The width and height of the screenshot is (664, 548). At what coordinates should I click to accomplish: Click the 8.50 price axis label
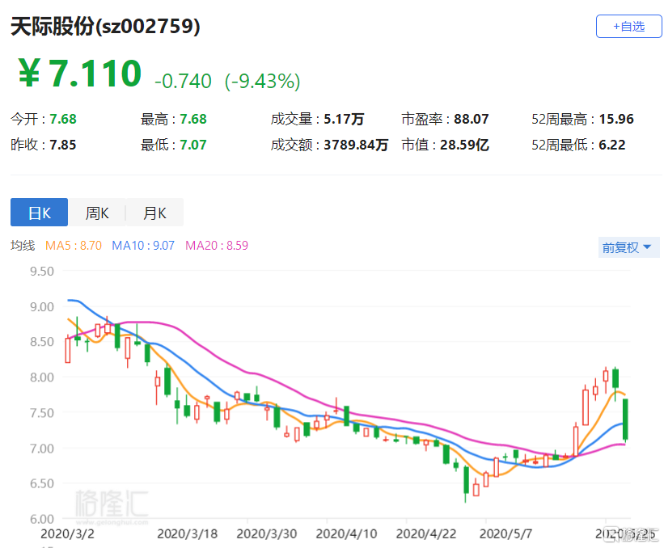coord(42,342)
